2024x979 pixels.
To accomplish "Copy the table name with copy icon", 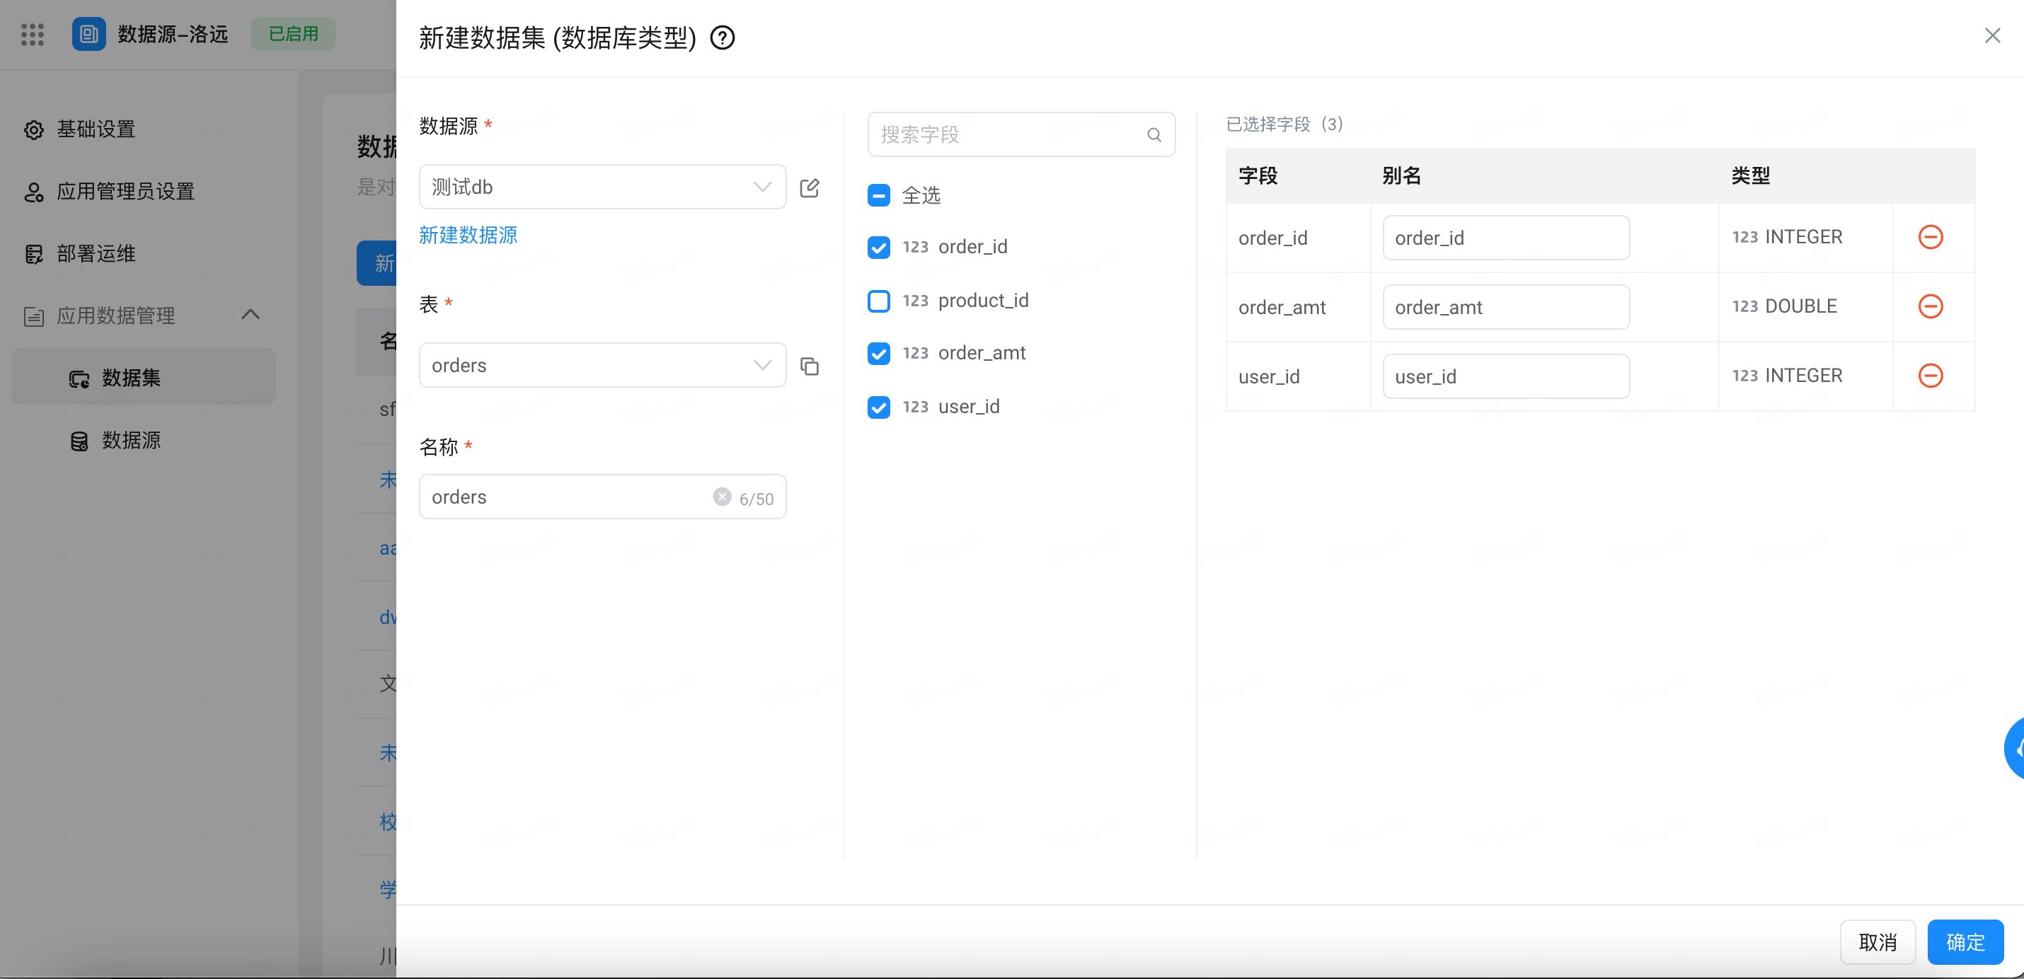I will point(810,366).
